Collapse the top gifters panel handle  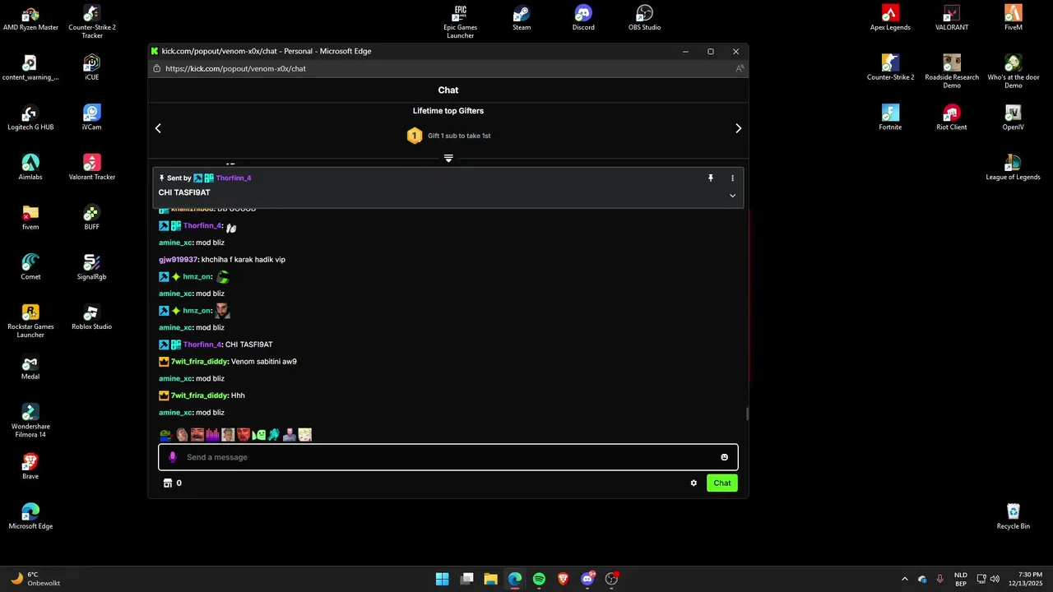[448, 158]
